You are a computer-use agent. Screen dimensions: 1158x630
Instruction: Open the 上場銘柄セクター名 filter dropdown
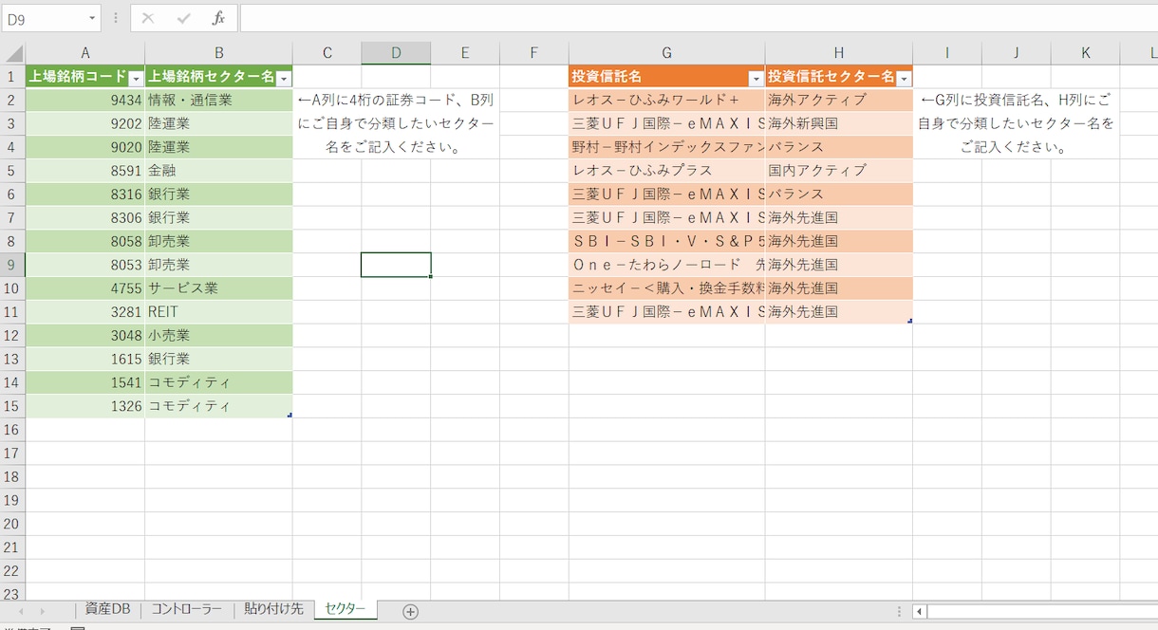(283, 78)
